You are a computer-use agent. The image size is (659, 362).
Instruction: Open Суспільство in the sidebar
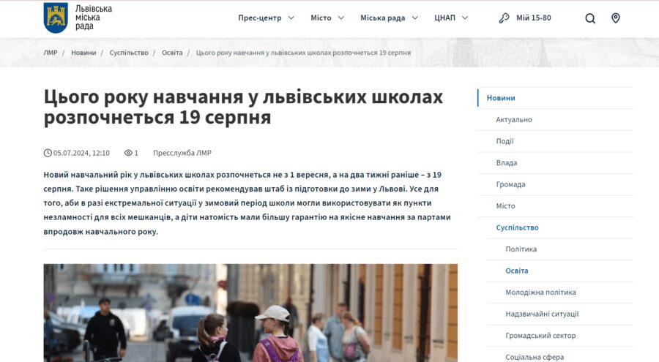pos(517,227)
